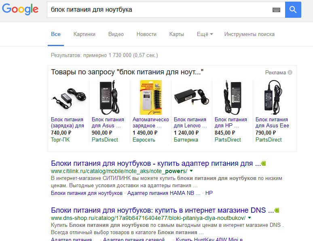Click PartsDirect under the 845,00 ₽ item

(228, 140)
